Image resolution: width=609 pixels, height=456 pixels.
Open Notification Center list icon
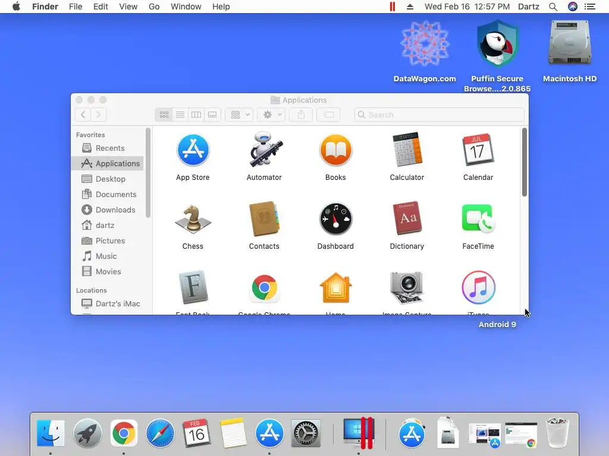(x=590, y=7)
